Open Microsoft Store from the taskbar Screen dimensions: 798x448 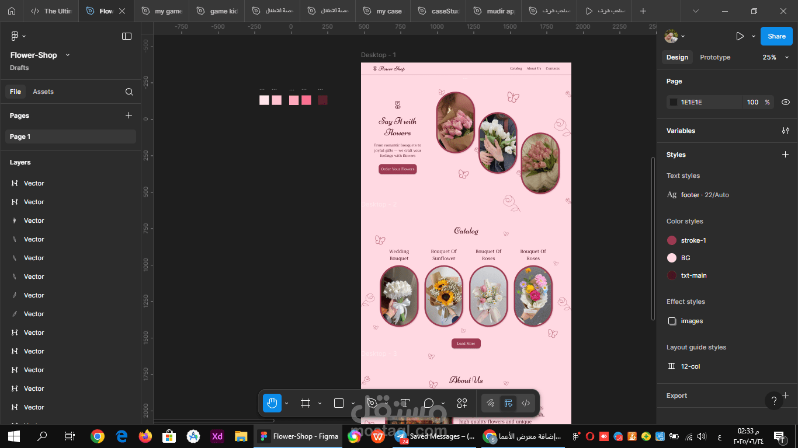coord(169,436)
